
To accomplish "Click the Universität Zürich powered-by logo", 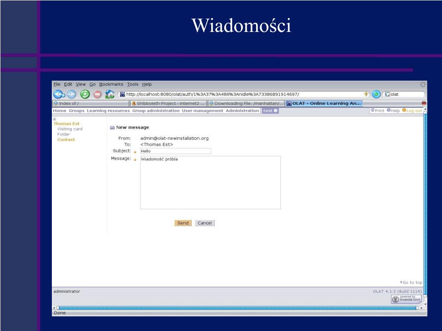I will click(406, 299).
